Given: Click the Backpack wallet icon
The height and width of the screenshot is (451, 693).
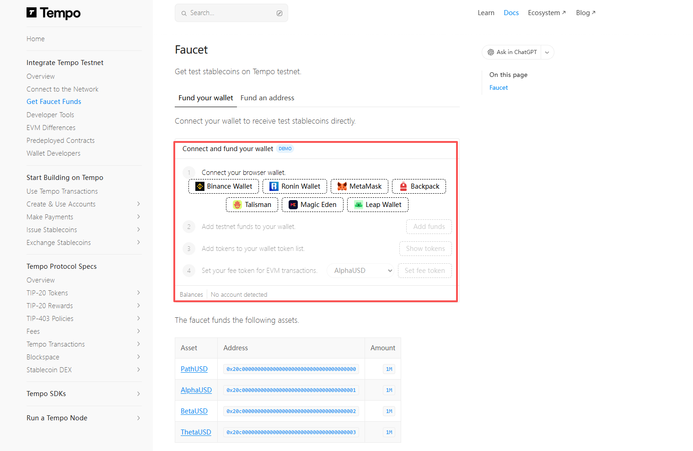Looking at the screenshot, I should (x=403, y=186).
